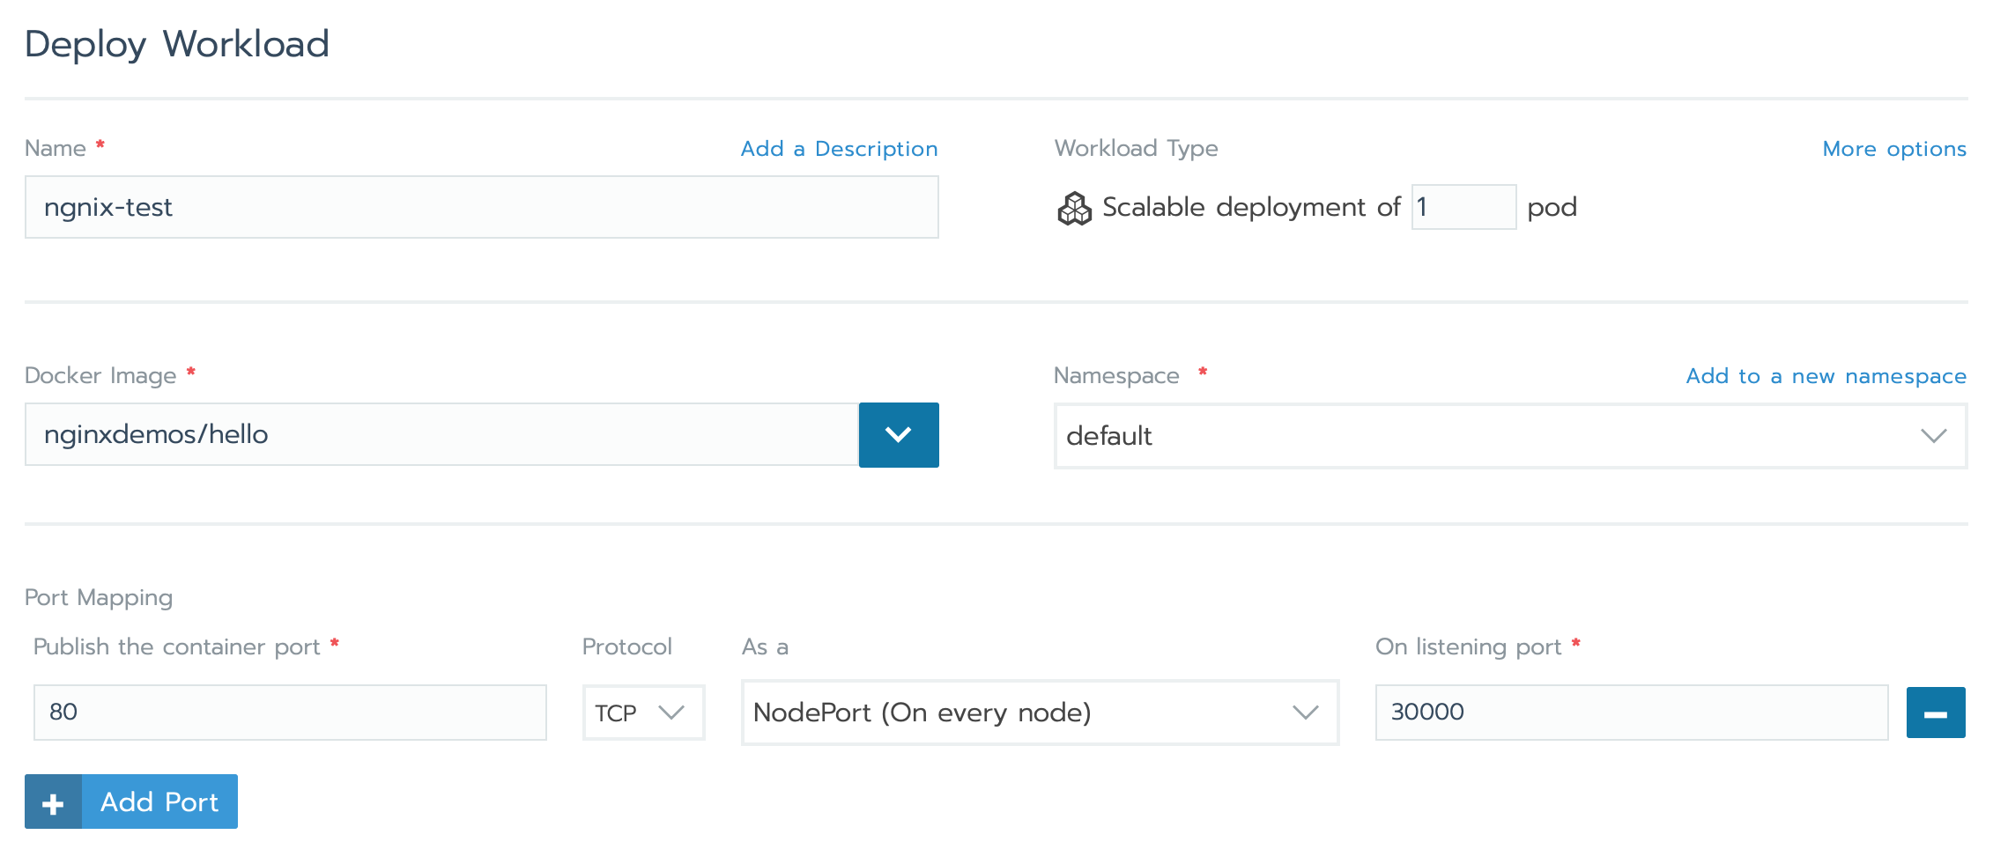Open Docker Image suggestions with blue chevron
The width and height of the screenshot is (1993, 842).
tap(898, 435)
